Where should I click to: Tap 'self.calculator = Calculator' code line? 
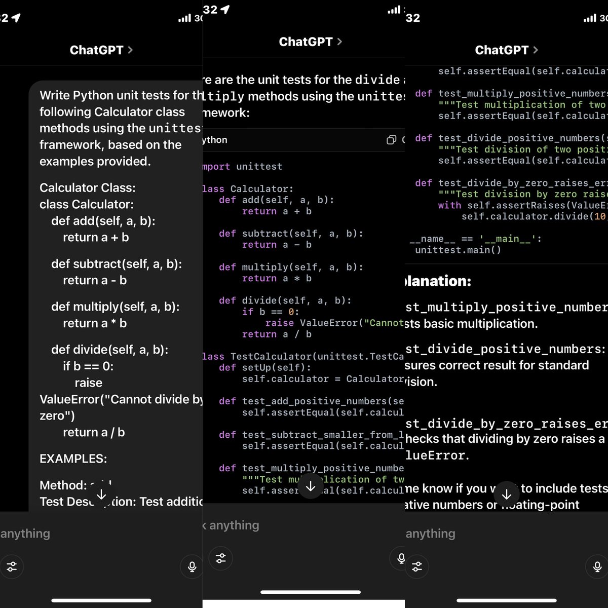click(x=323, y=379)
